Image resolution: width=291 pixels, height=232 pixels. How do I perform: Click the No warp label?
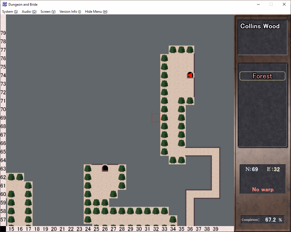pyautogui.click(x=263, y=189)
